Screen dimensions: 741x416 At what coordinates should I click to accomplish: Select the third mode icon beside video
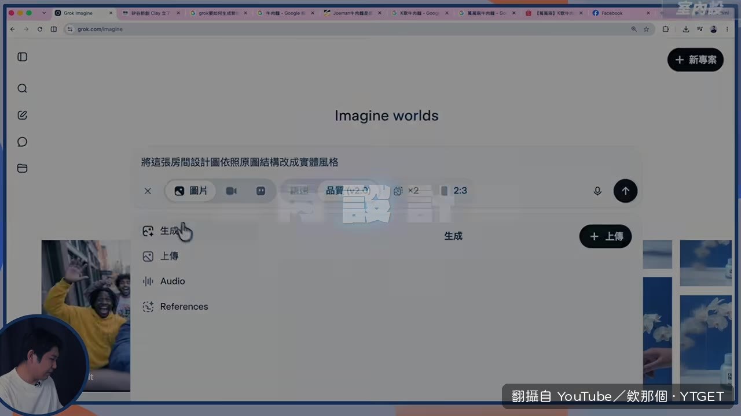(x=261, y=191)
